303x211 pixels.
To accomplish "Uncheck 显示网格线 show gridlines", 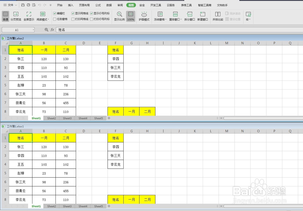I will click(x=73, y=13).
